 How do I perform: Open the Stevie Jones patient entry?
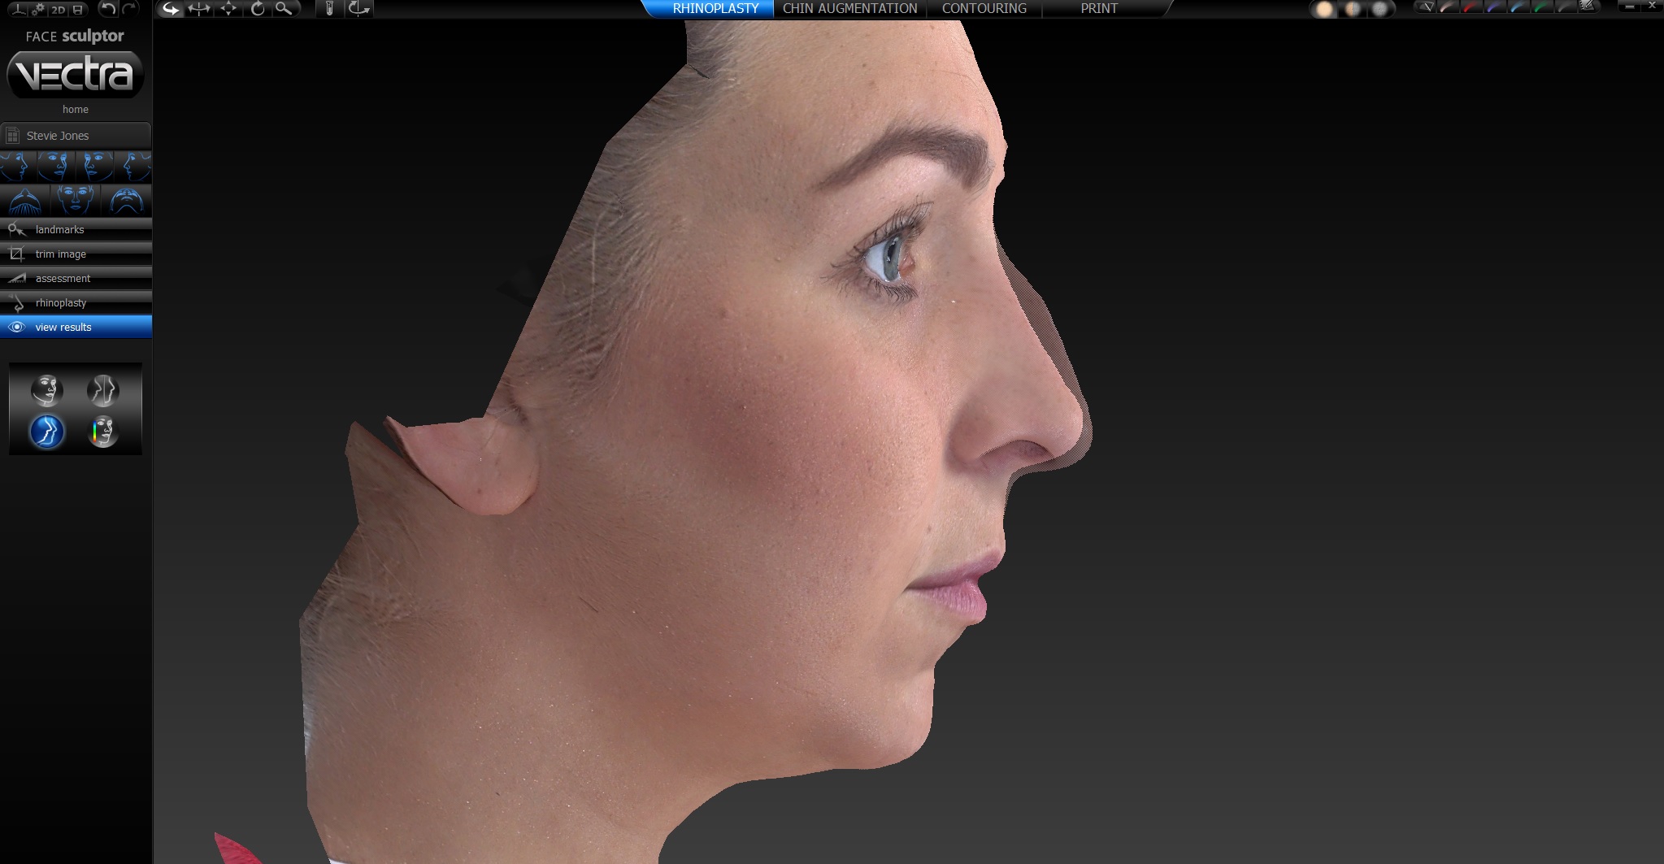(76, 136)
